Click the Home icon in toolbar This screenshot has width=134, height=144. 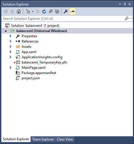tap(19, 11)
